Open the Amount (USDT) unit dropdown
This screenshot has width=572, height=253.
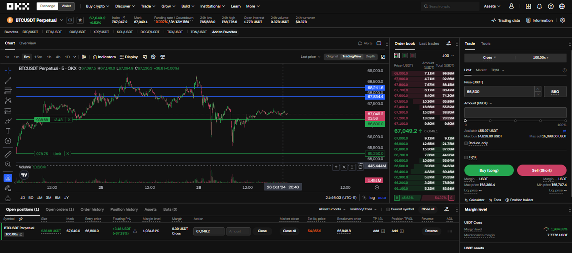pos(478,103)
